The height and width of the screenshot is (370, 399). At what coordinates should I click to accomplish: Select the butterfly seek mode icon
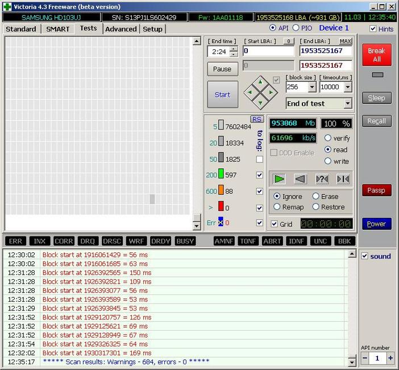coord(343,179)
